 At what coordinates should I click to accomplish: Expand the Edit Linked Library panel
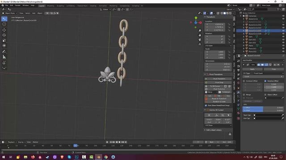pyautogui.click(x=205, y=130)
